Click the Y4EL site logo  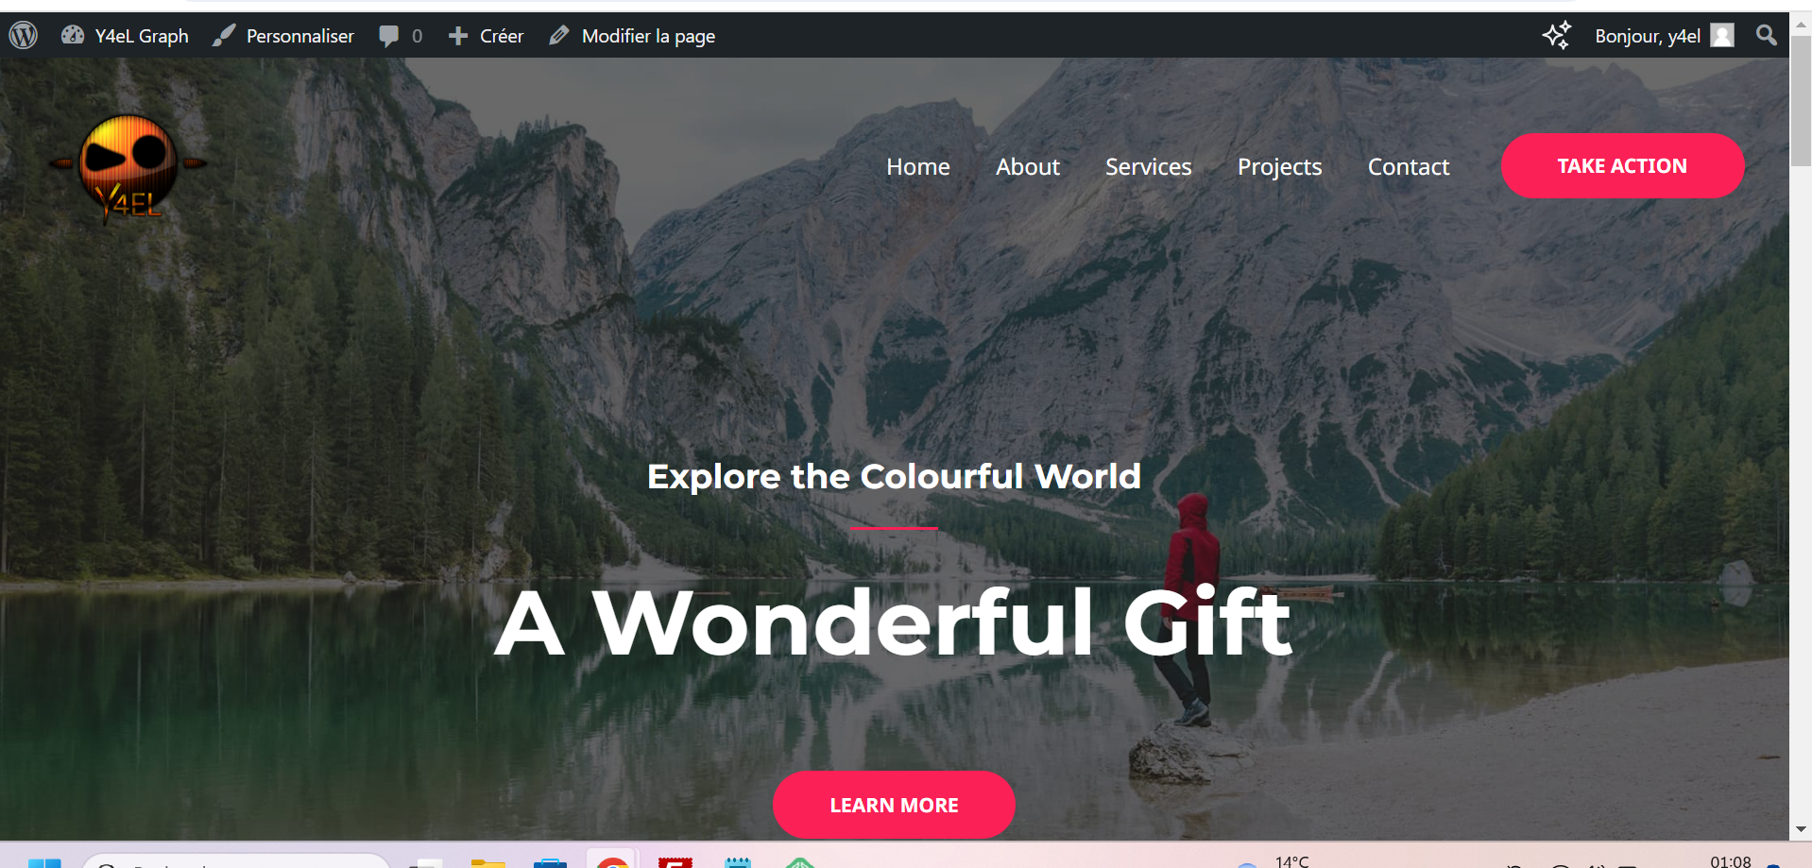point(128,168)
